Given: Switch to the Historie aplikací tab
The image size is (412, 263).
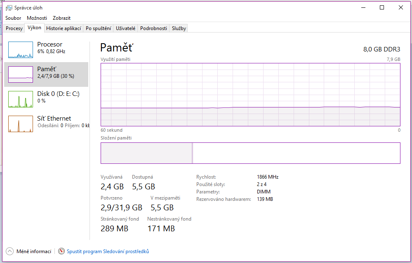Looking at the screenshot, I should (63, 28).
